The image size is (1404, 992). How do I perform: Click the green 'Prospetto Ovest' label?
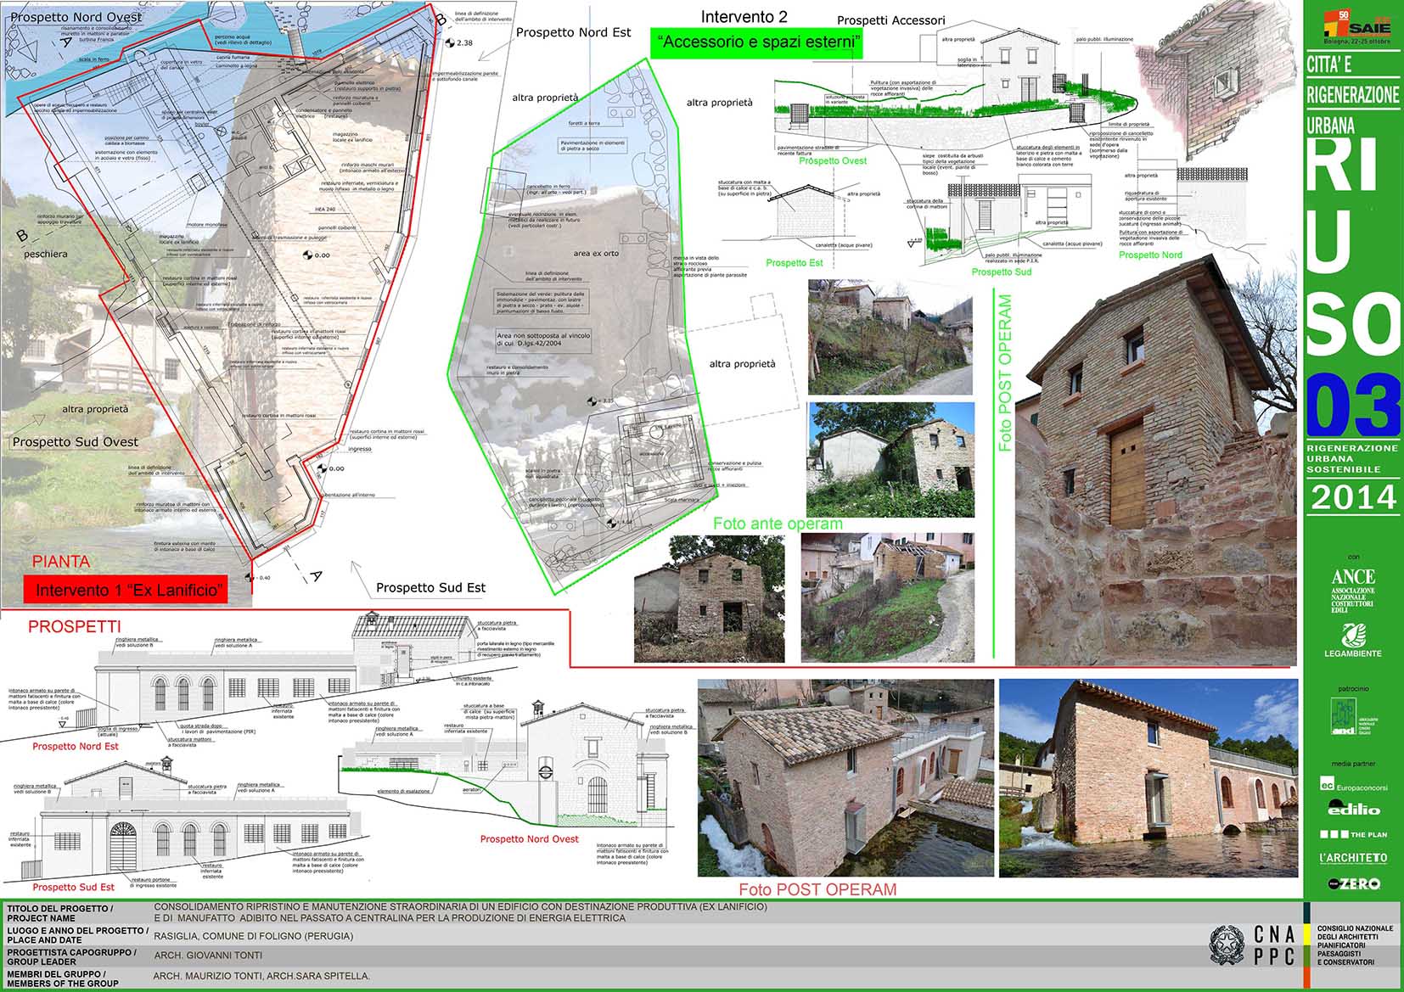[x=833, y=161]
